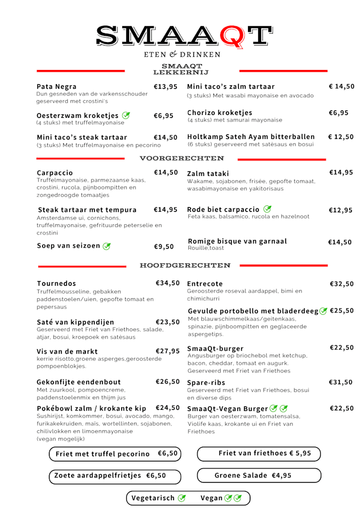This screenshot has height=515, width=364.
Task: Click the Zalm tataki dish title
Action: [208, 174]
